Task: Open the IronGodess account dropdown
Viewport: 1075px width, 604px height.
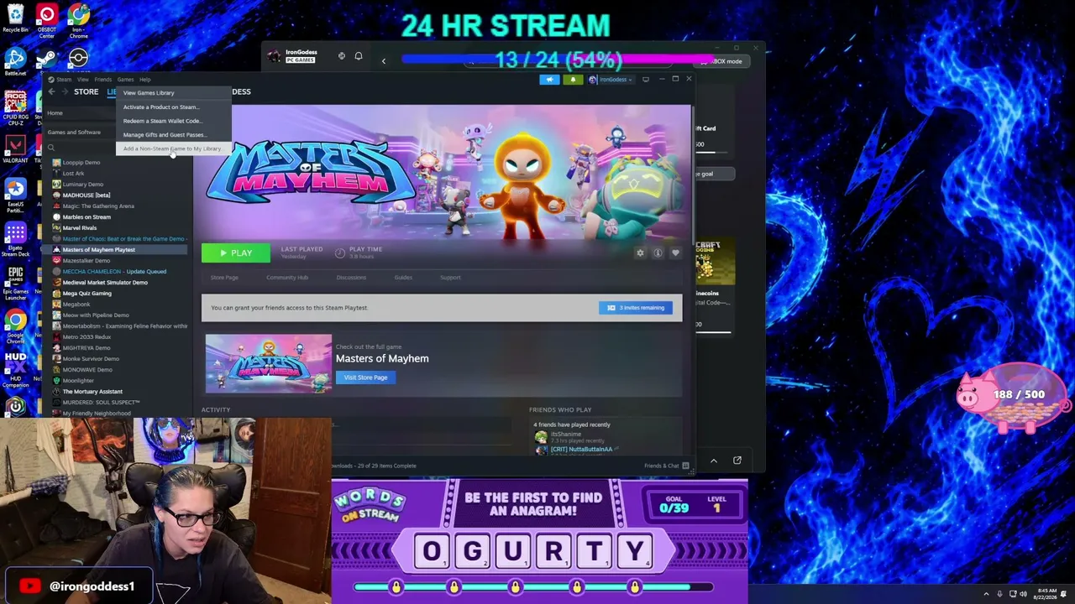Action: pyautogui.click(x=611, y=80)
